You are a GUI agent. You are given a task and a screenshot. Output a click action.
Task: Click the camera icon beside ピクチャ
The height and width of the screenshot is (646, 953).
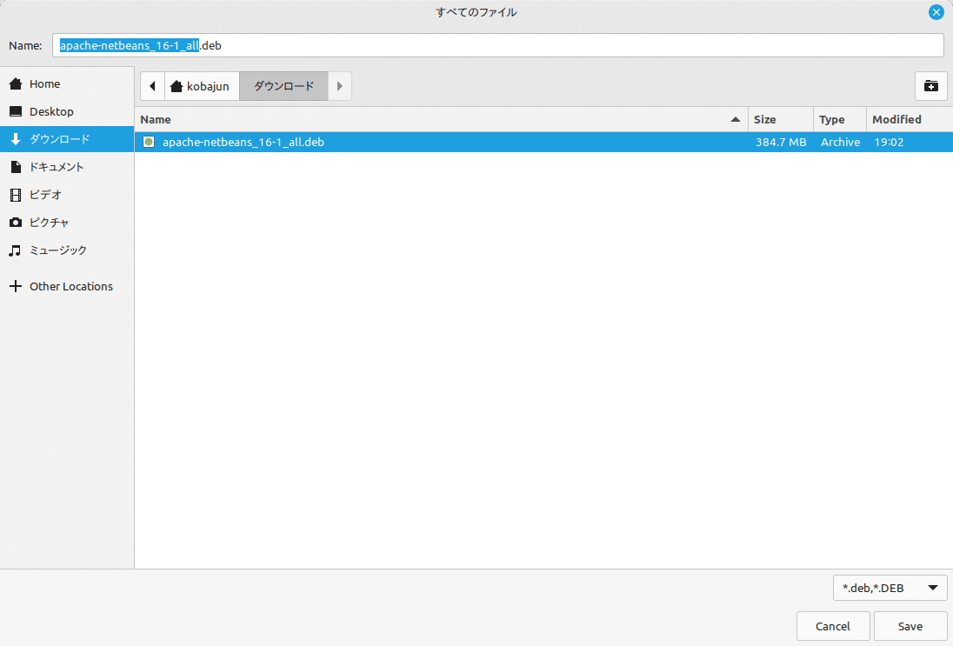coord(16,223)
